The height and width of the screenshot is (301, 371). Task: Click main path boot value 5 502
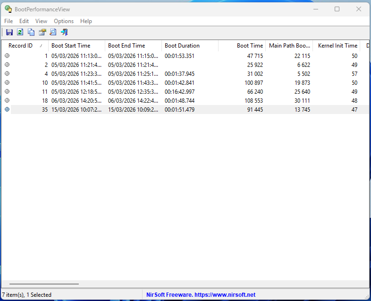point(304,74)
